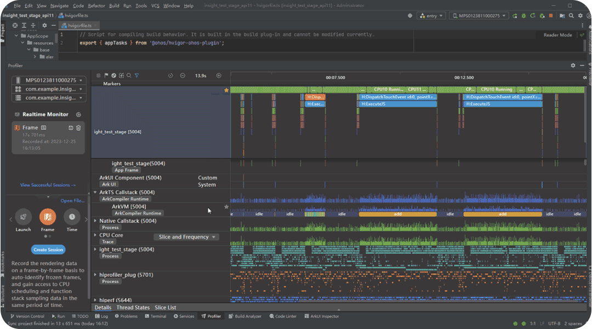
Task: Open the Slice and Frequency dropdown
Action: pyautogui.click(x=187, y=237)
